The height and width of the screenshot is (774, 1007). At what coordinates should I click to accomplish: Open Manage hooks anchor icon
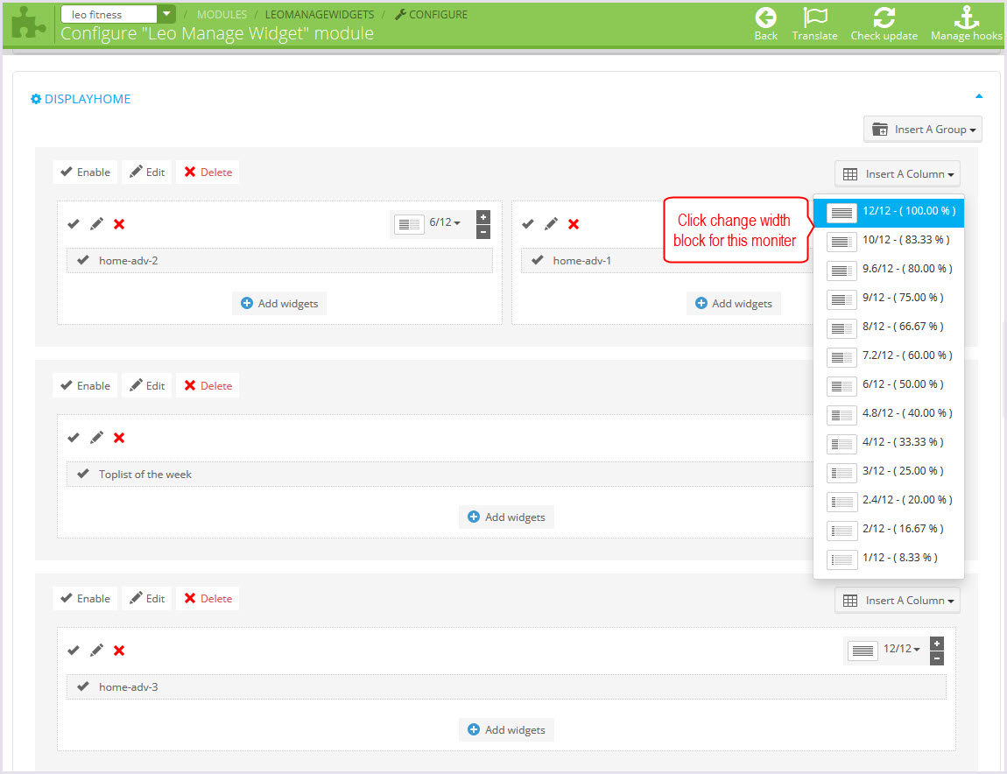tap(966, 18)
